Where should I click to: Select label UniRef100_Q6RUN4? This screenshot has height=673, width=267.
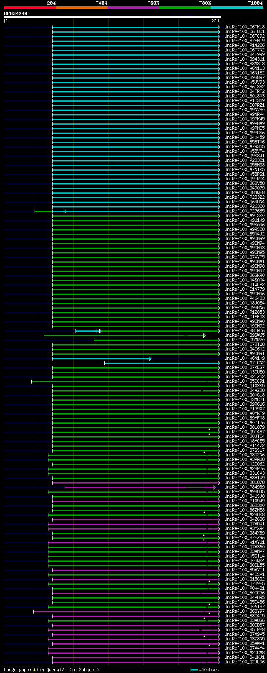pyautogui.click(x=244, y=202)
